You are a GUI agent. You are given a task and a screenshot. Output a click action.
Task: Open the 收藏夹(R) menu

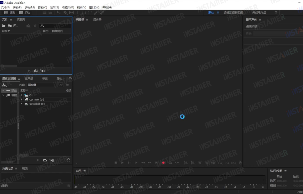[68, 8]
